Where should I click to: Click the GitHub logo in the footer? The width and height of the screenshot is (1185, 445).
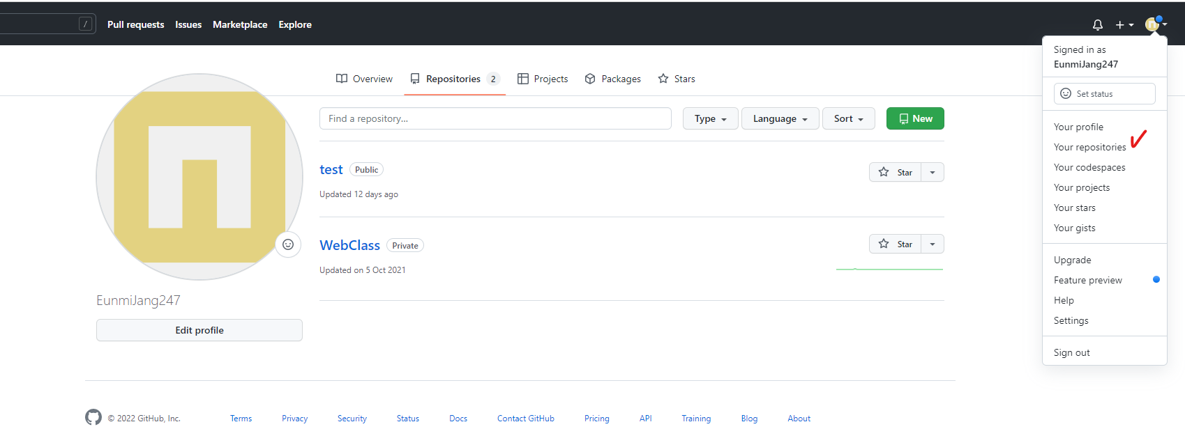93,417
